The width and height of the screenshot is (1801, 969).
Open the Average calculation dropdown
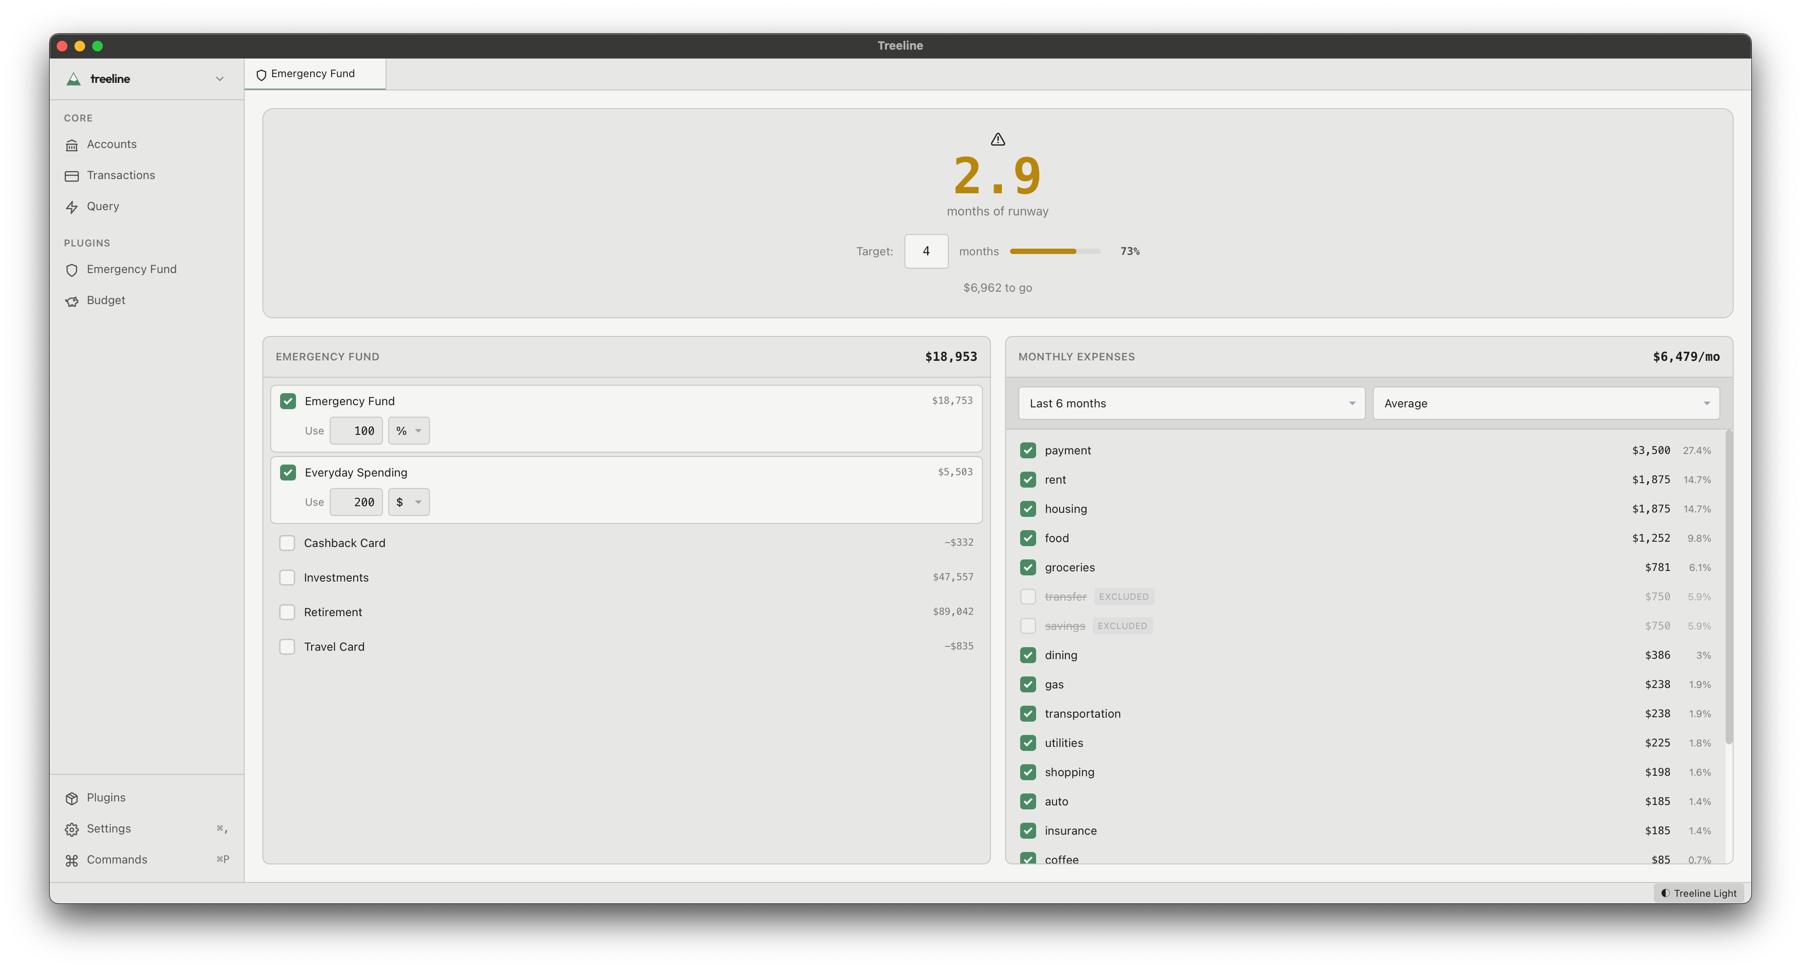(1545, 403)
